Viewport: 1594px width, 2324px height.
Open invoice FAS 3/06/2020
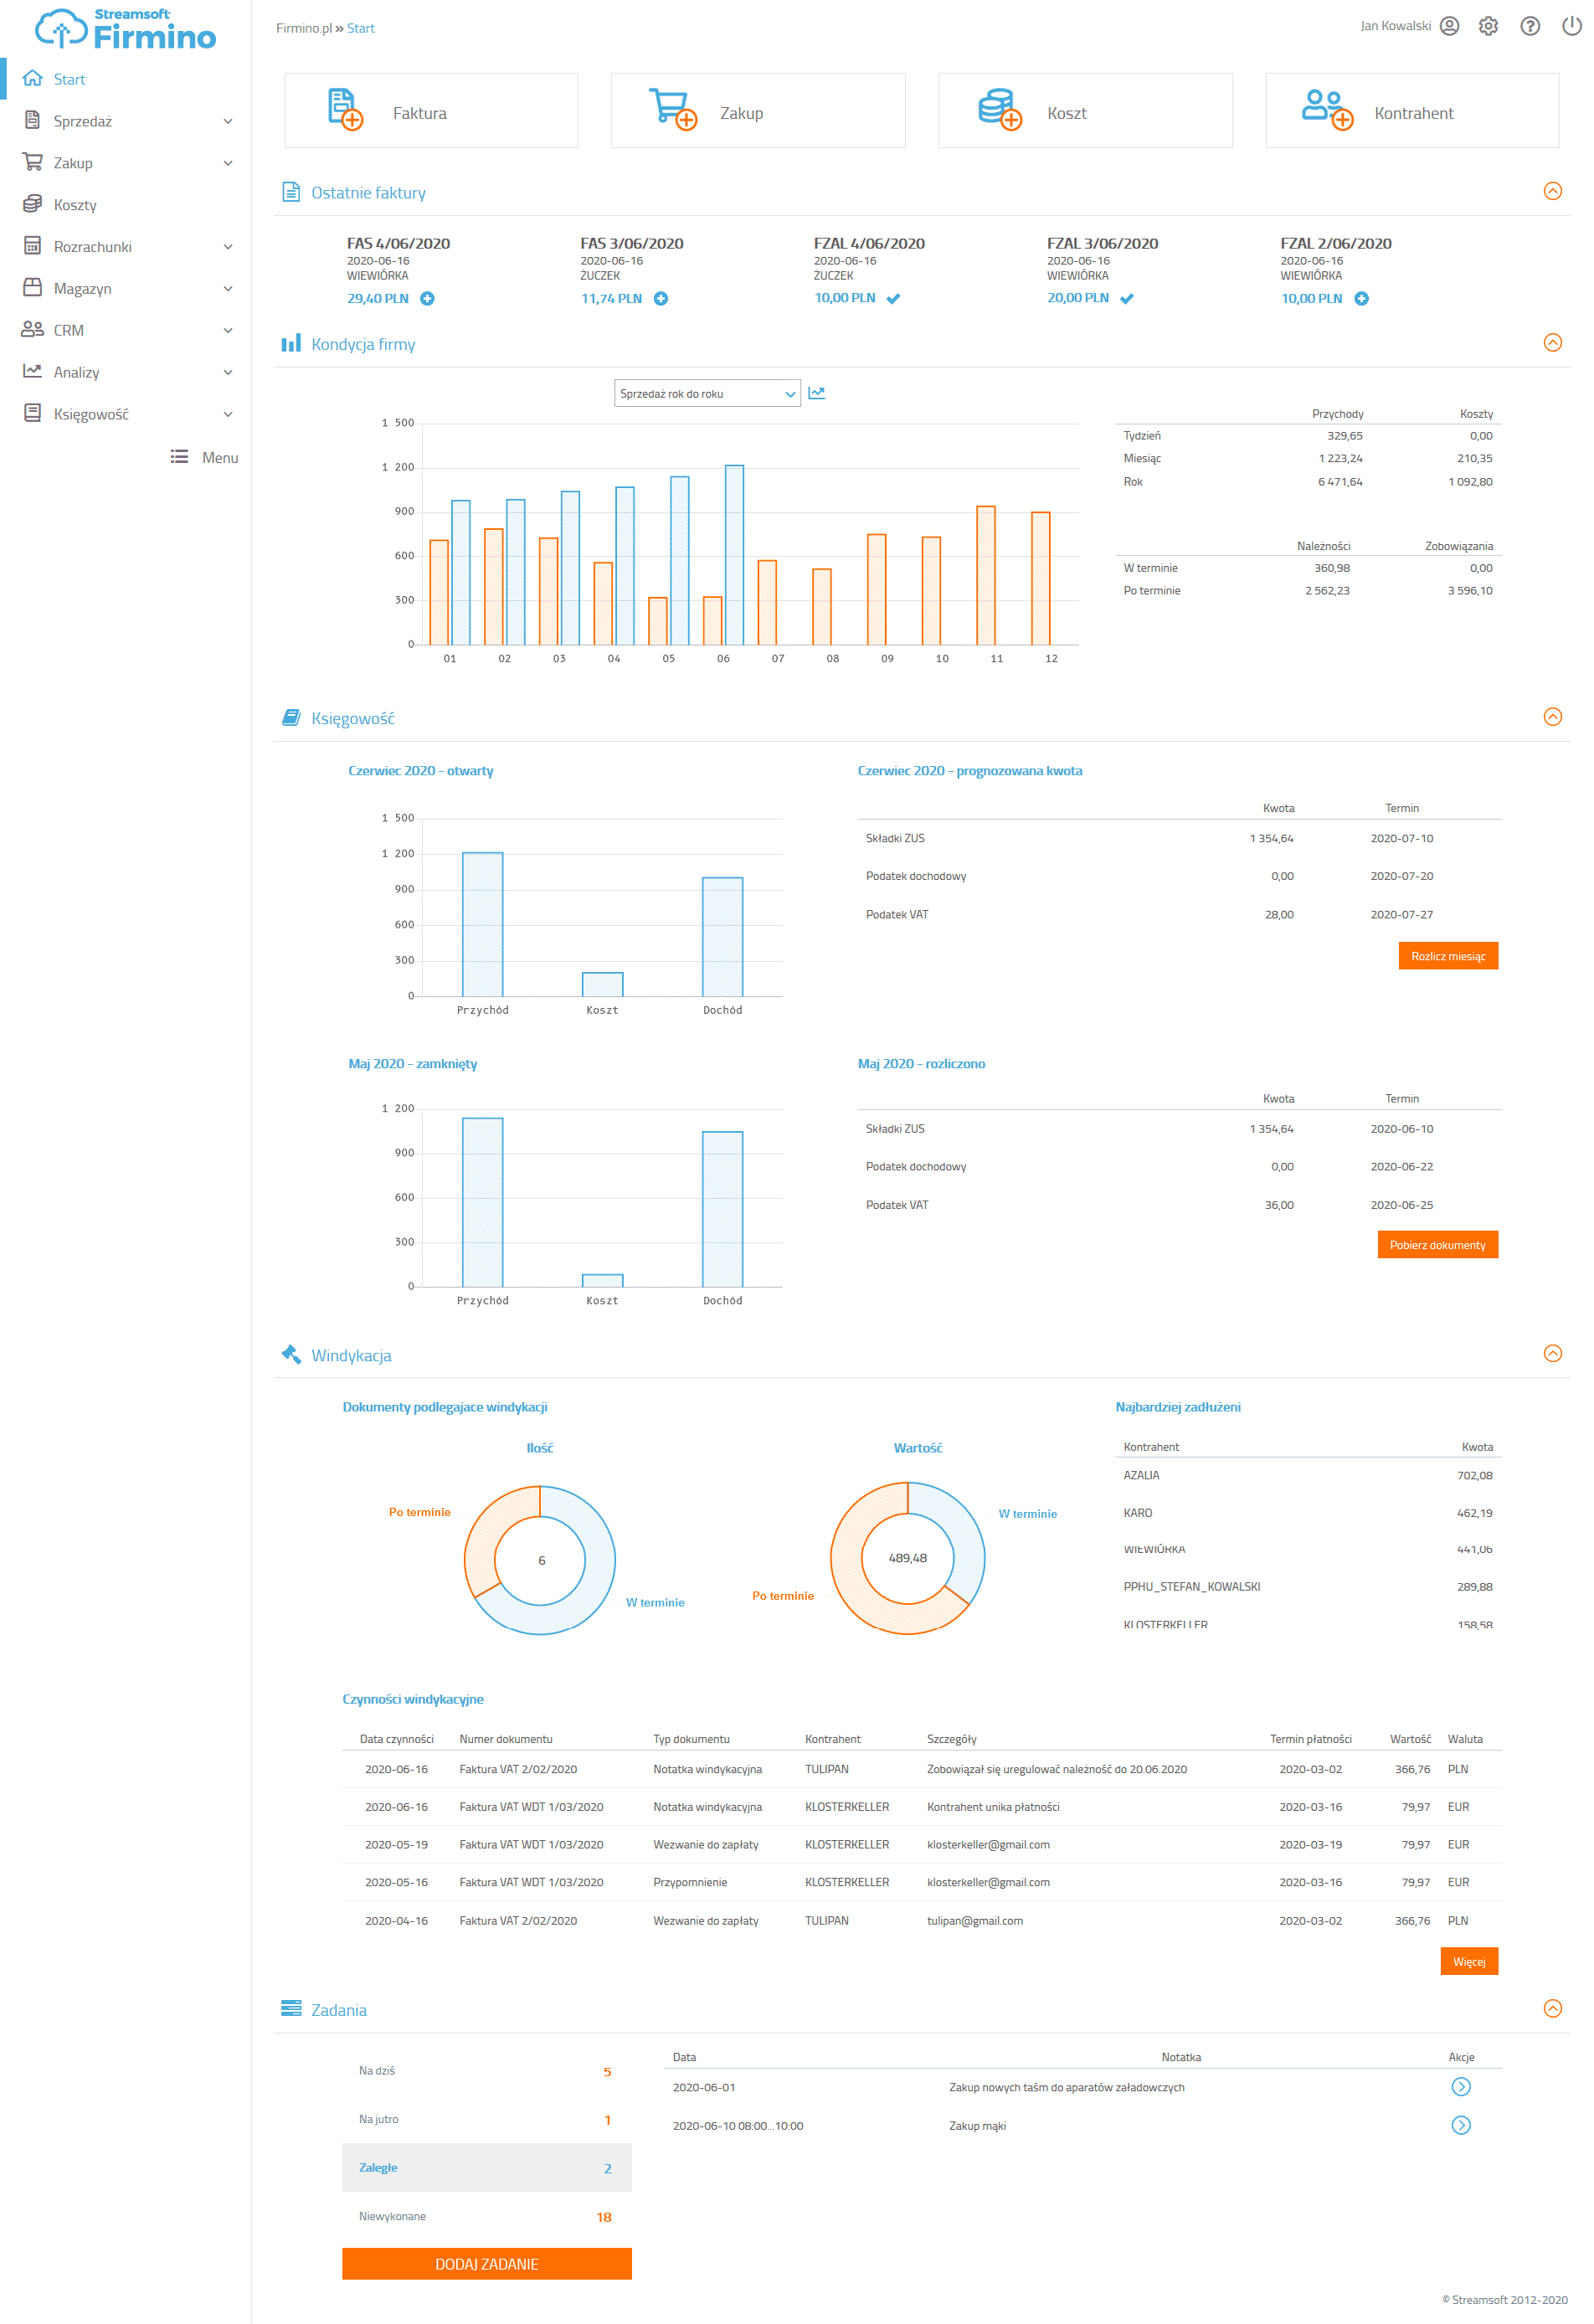632,243
